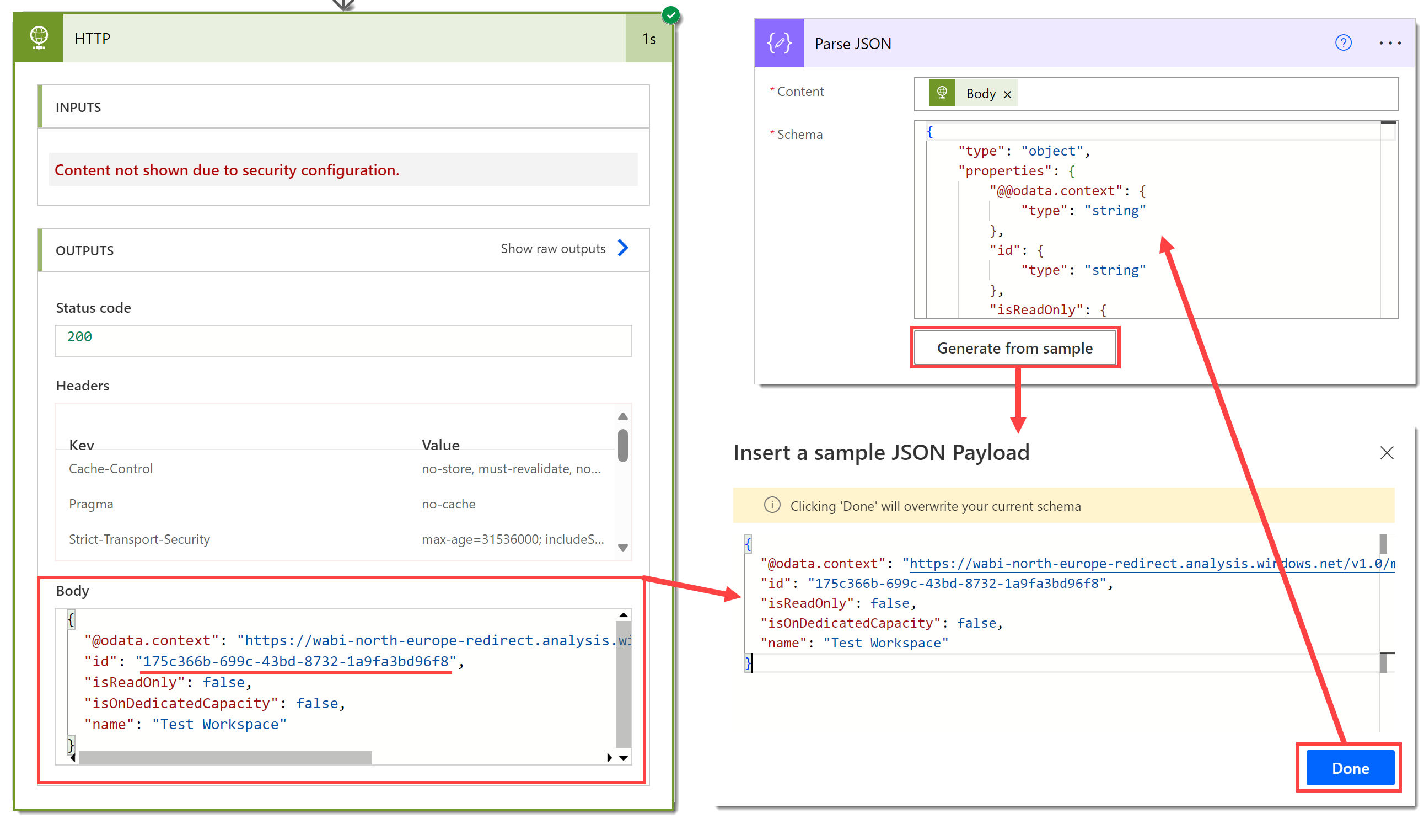Click the Generate from sample button
This screenshot has width=1424, height=819.
1015,348
